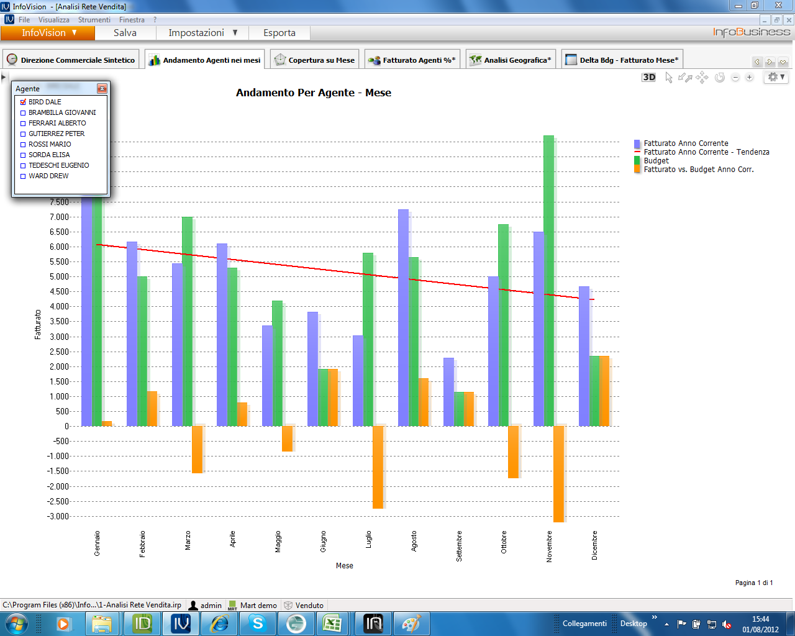795x636 pixels.
Task: Open Excel from the taskbar
Action: (332, 624)
